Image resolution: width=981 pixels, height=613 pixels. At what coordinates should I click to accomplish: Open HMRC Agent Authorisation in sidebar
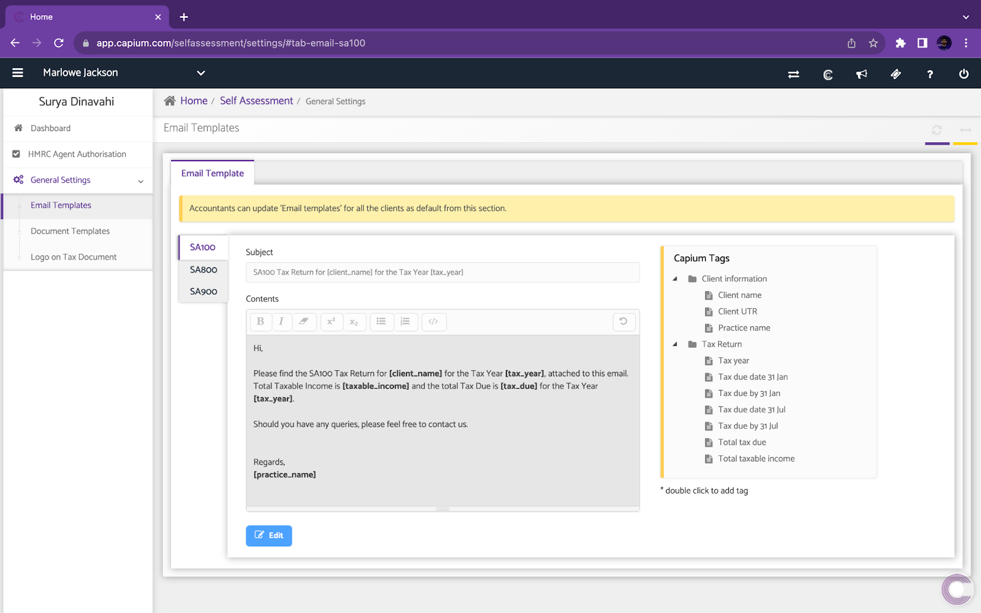[x=78, y=154]
